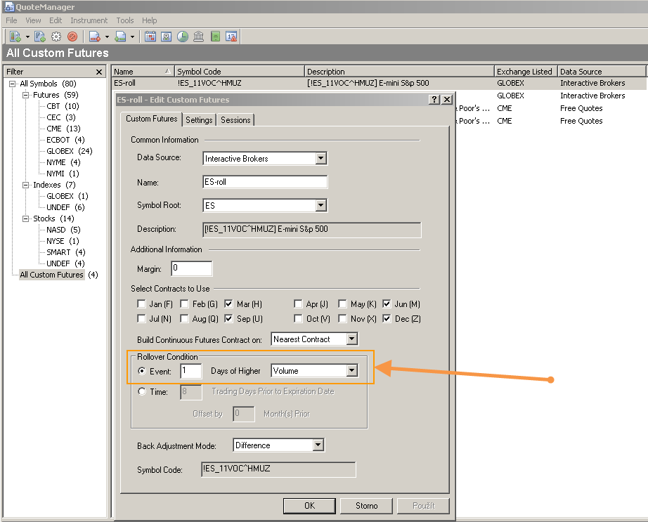Click the OK button

coord(309,505)
